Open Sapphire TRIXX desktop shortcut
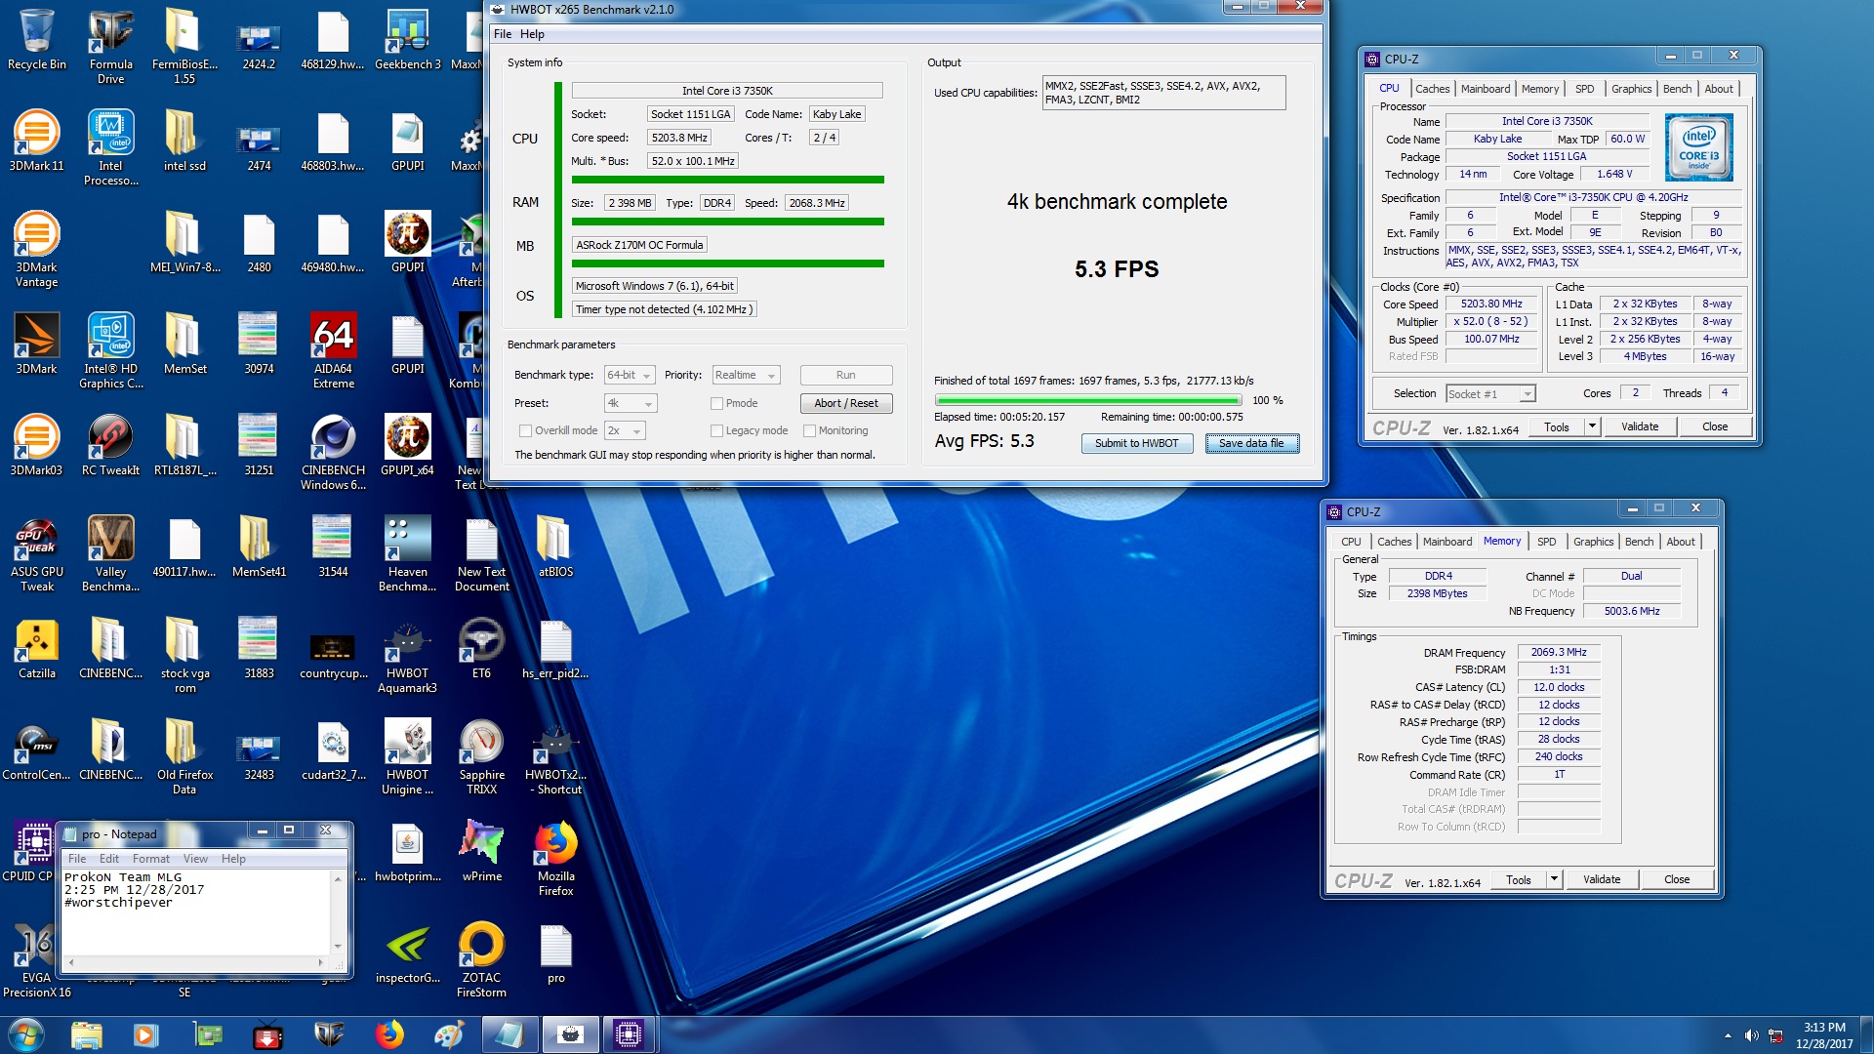The image size is (1874, 1054). tap(482, 758)
